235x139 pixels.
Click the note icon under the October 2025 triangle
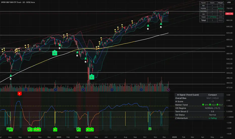click(148, 29)
